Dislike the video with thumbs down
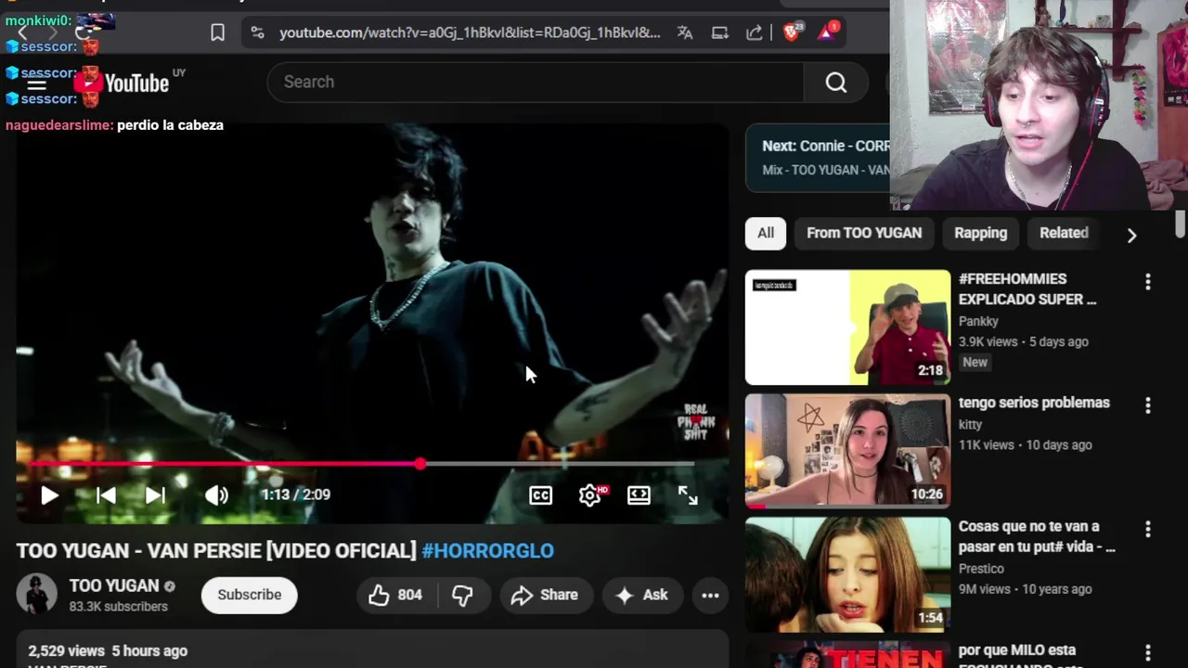Screen dimensions: 1188x668 (462, 596)
